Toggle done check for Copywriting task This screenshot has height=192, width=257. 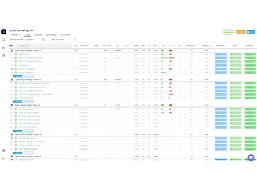(16, 65)
